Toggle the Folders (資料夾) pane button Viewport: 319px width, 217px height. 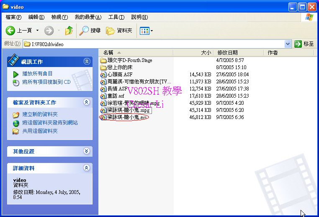119,31
